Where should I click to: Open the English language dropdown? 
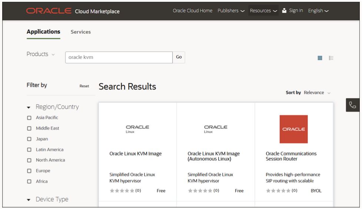[x=318, y=11]
